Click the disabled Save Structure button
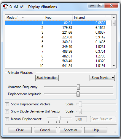 [x=103, y=119]
